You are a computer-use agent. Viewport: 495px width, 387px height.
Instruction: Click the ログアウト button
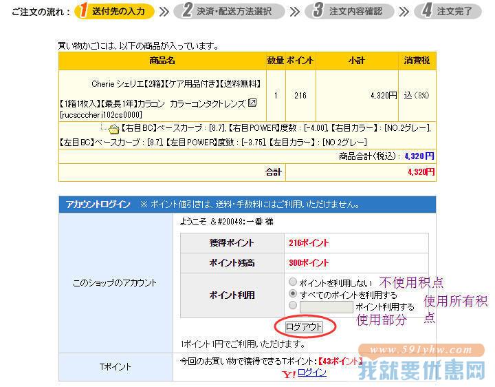coord(304,327)
